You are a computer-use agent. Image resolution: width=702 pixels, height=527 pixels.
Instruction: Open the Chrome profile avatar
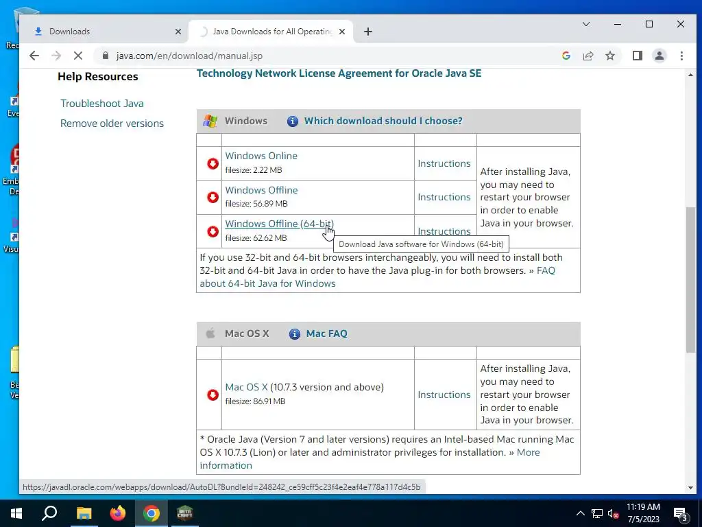coord(659,56)
